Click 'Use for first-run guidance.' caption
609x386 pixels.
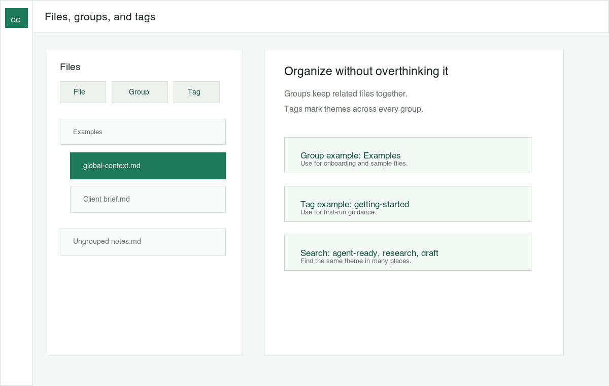click(x=339, y=212)
